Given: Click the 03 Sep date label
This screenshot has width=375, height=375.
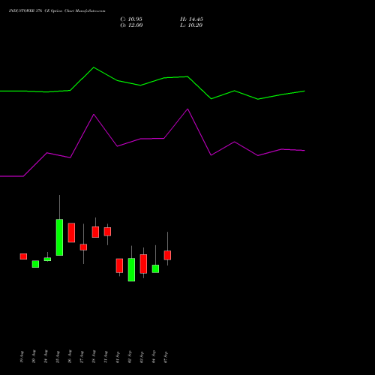Looking at the screenshot, I should pos(142,357).
